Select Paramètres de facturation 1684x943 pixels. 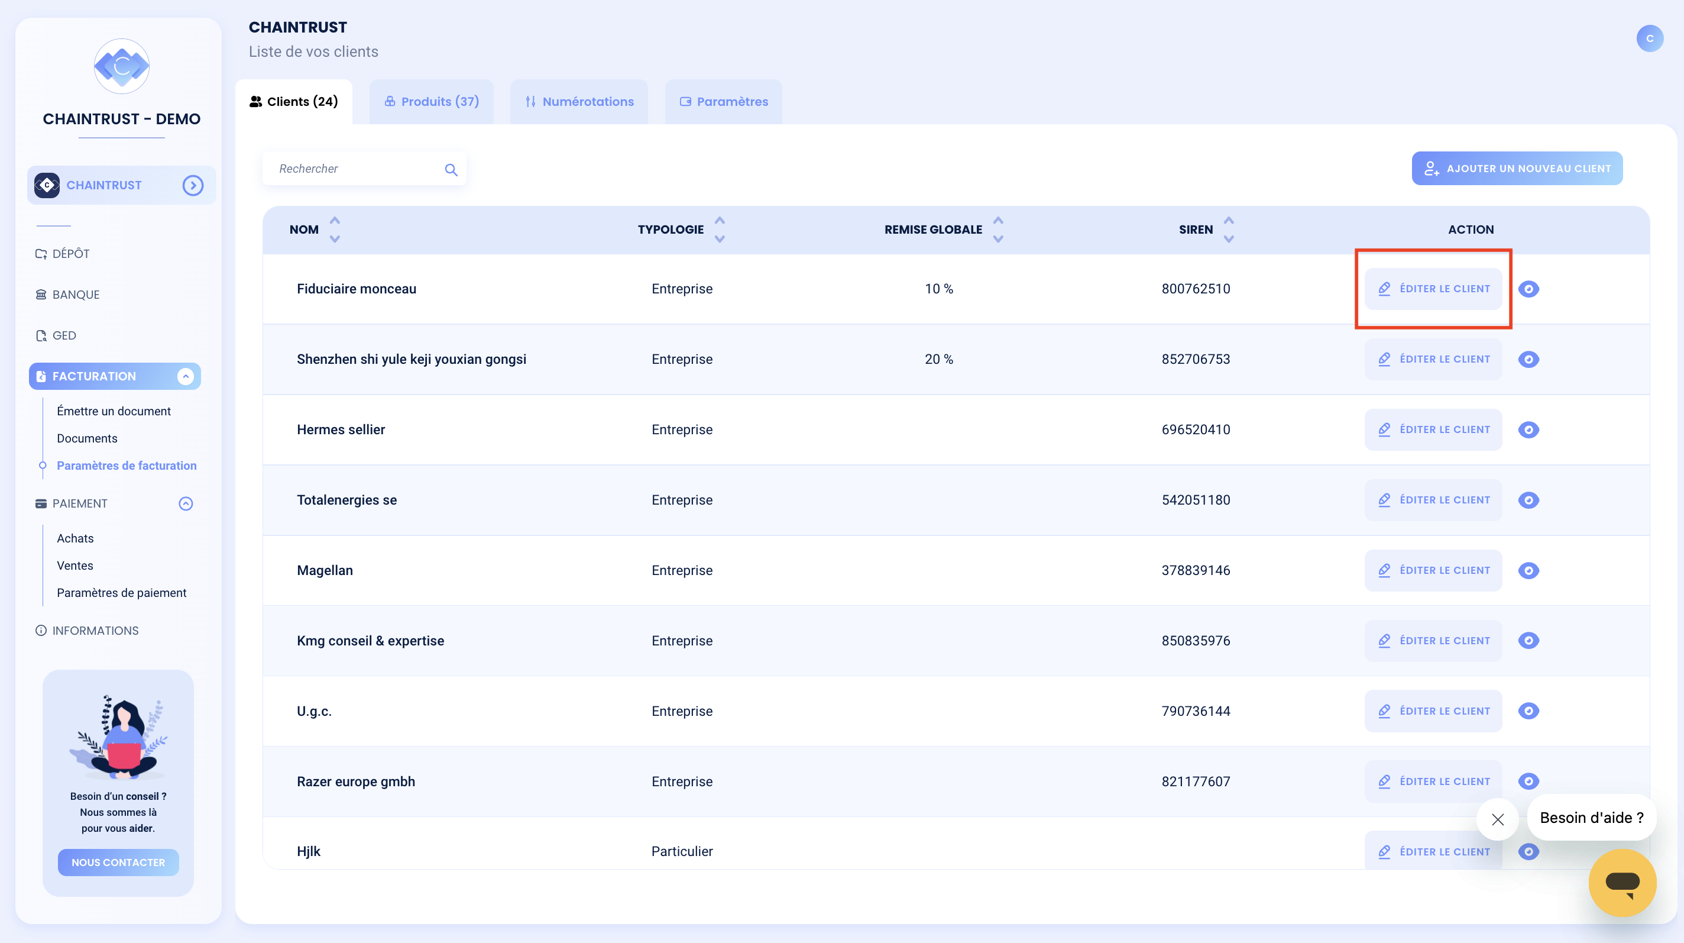pyautogui.click(x=127, y=466)
